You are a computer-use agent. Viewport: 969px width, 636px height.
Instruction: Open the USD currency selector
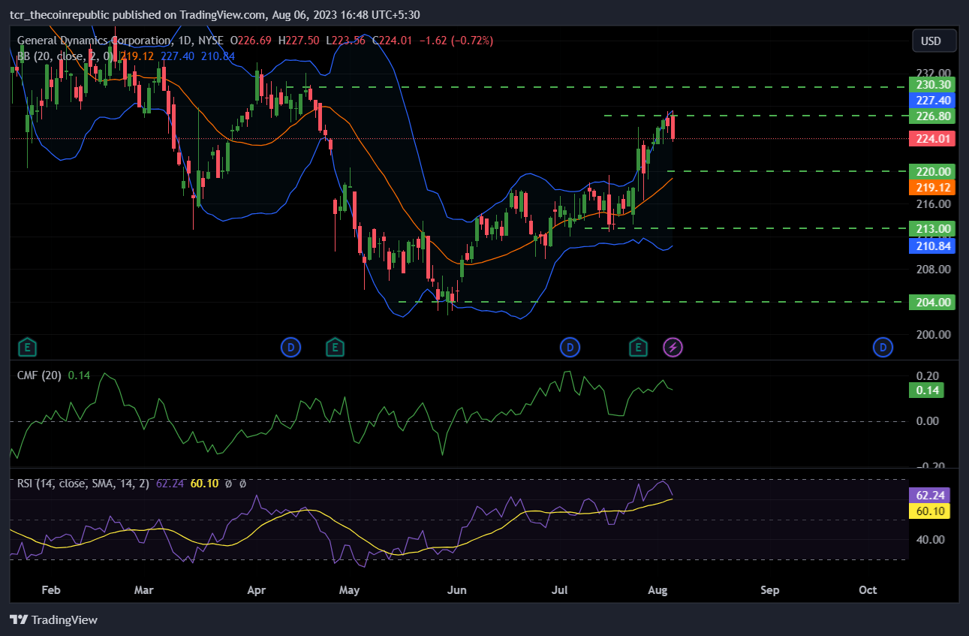point(934,41)
